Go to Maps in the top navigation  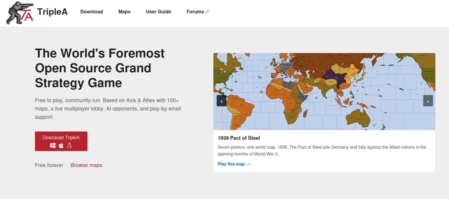pos(124,12)
